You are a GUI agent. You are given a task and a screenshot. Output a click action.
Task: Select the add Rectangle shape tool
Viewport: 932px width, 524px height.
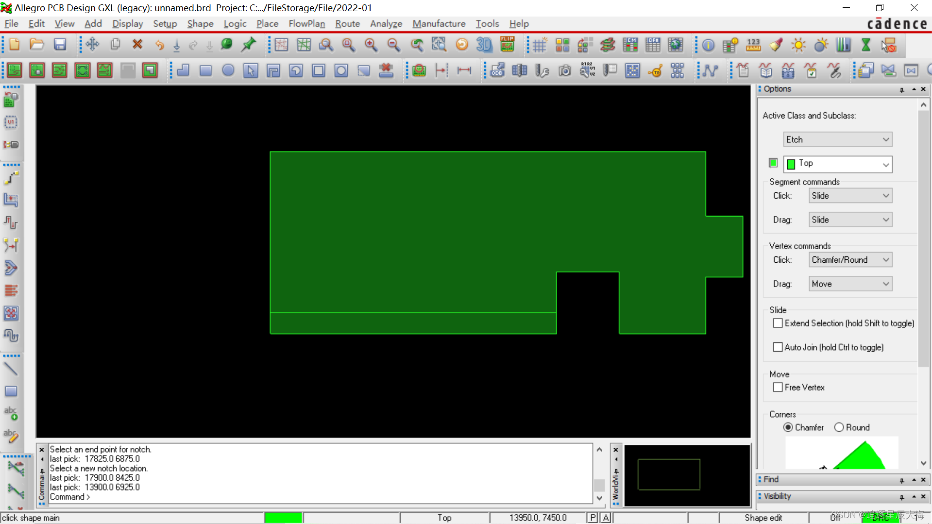pyautogui.click(x=205, y=70)
